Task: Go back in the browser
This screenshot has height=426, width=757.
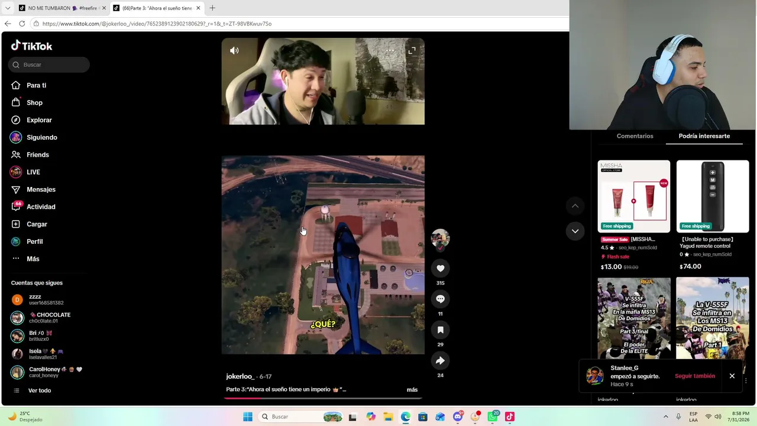Action: [x=8, y=24]
